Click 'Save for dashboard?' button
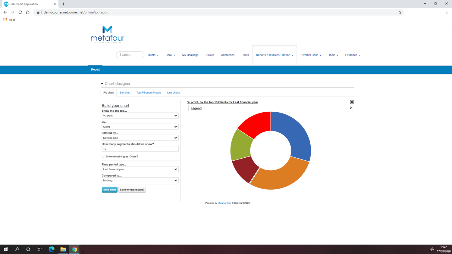 point(132,190)
